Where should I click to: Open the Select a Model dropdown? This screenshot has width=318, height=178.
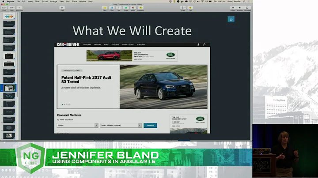click(121, 126)
